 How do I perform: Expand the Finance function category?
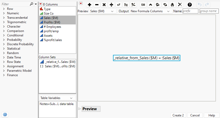click(4, 75)
